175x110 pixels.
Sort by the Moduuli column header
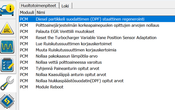click(x=27, y=12)
